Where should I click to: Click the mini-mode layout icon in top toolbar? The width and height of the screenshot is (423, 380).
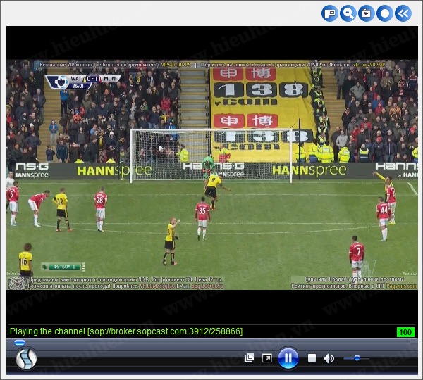click(330, 13)
